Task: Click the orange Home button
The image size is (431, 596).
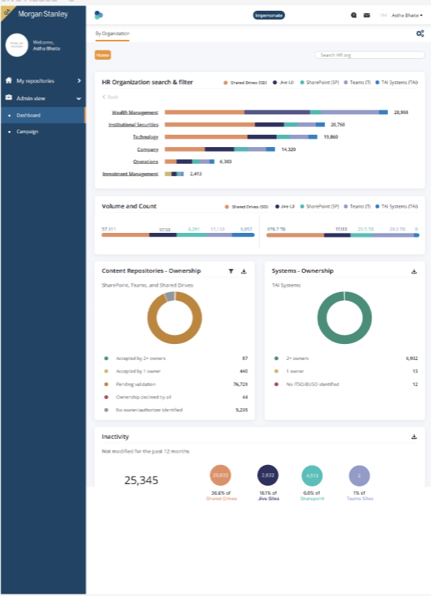Action: coord(103,55)
